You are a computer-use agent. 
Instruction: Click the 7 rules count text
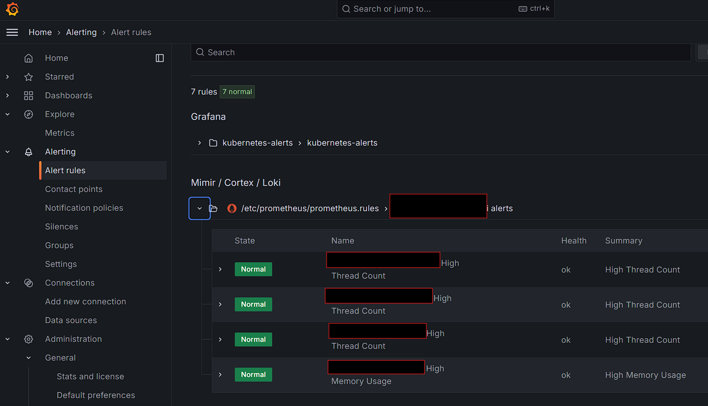pyautogui.click(x=204, y=92)
